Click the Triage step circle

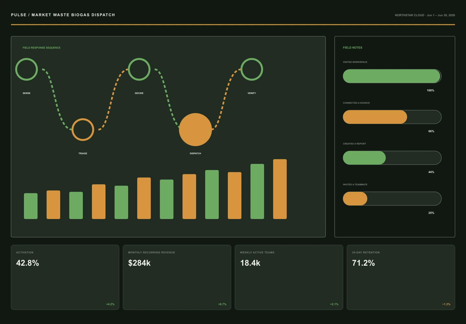83,130
